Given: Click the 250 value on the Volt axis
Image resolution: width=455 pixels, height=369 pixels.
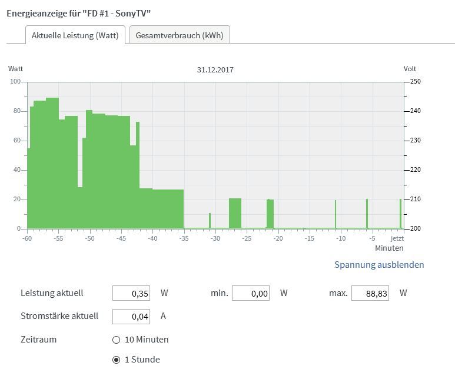Looking at the screenshot, I should (415, 82).
